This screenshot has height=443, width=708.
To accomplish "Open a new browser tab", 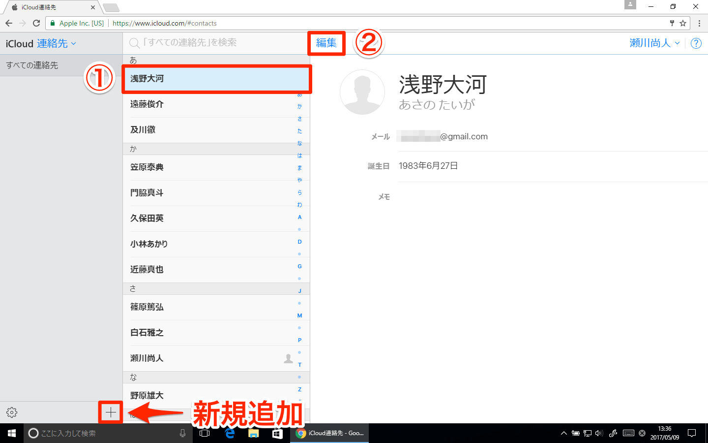I will 111,7.
